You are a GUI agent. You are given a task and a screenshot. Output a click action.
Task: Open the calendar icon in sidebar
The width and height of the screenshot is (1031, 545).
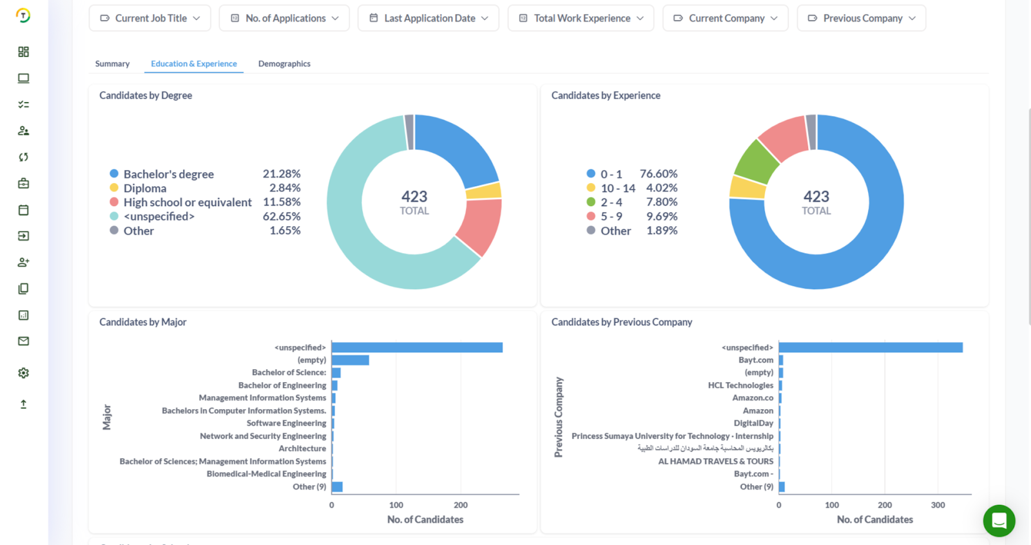pos(23,210)
